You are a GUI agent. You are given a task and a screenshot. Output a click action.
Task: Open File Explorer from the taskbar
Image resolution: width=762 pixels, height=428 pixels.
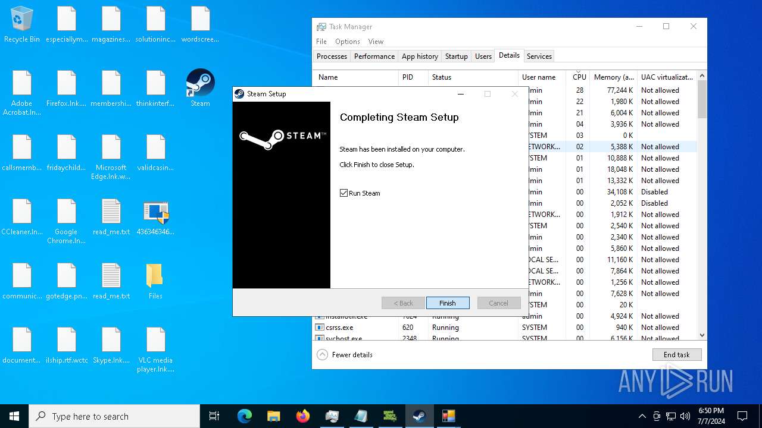(x=273, y=416)
